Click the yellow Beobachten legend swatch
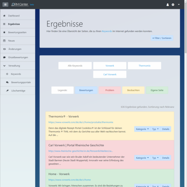 point(134,90)
